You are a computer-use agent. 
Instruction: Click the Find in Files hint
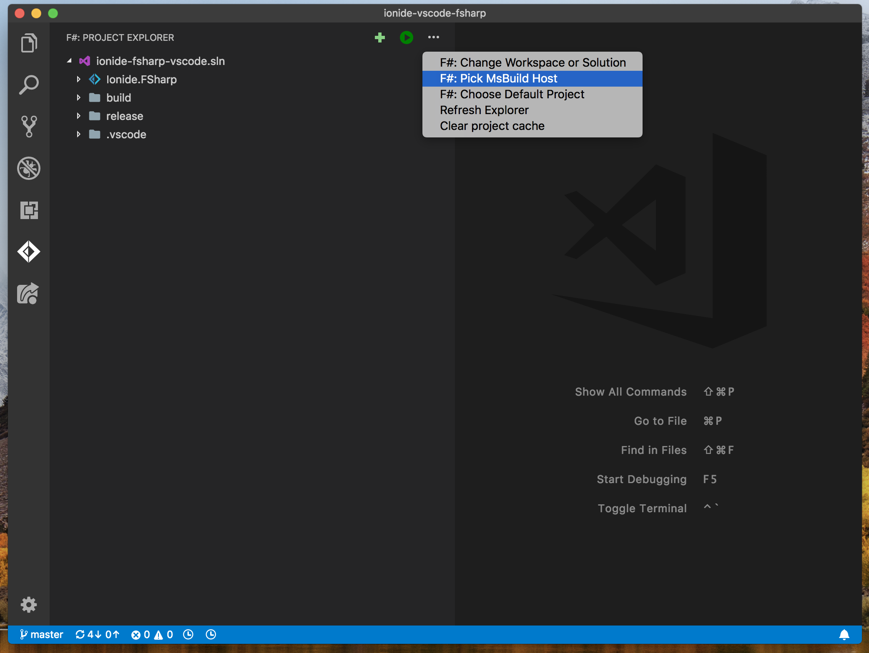pyautogui.click(x=653, y=450)
